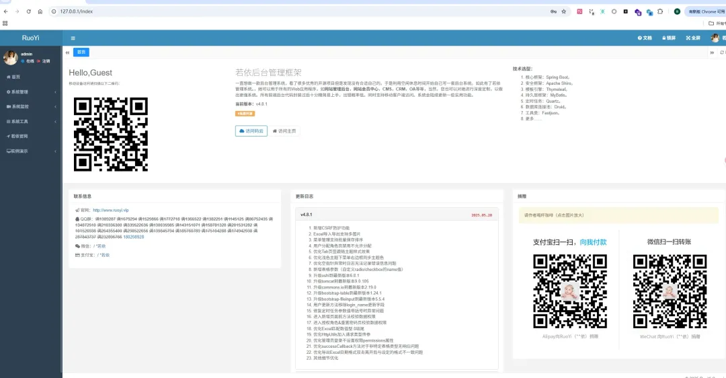Click the 2025.05.20 changelog date
The width and height of the screenshot is (726, 378).
pos(481,215)
